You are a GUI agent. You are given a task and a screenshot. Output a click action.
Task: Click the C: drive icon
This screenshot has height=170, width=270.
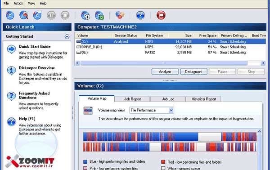(79, 41)
